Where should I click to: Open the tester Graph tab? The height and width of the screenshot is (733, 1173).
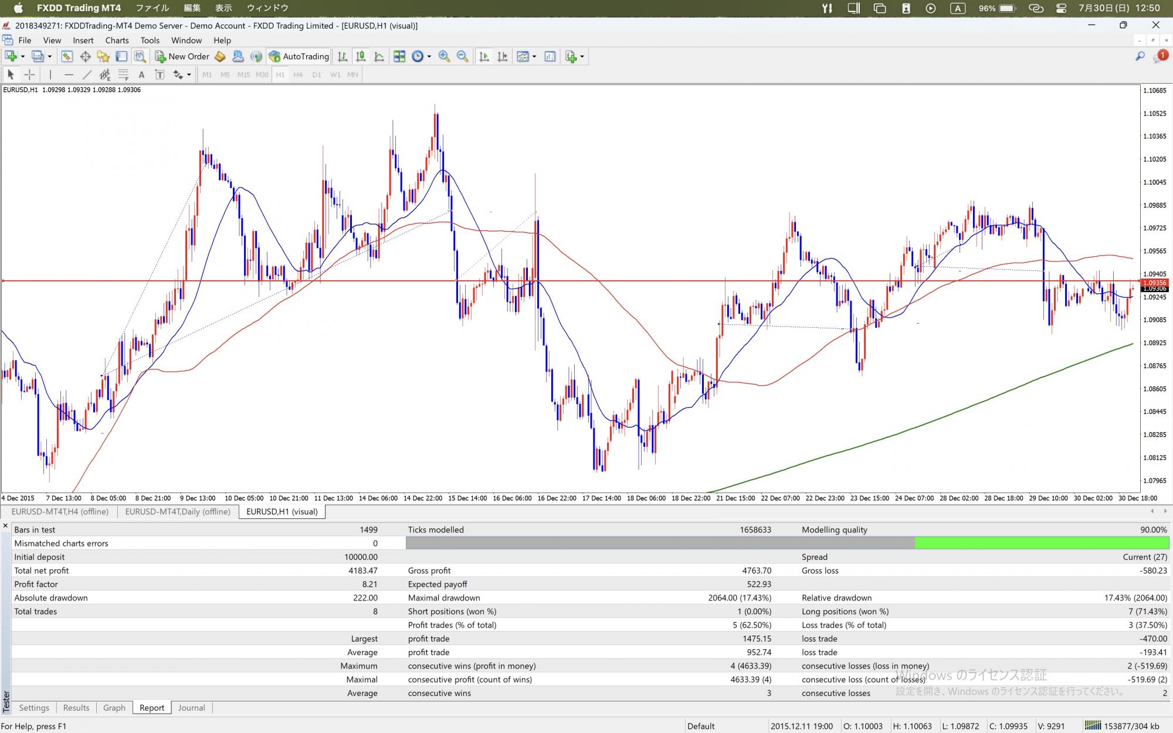[x=114, y=708]
